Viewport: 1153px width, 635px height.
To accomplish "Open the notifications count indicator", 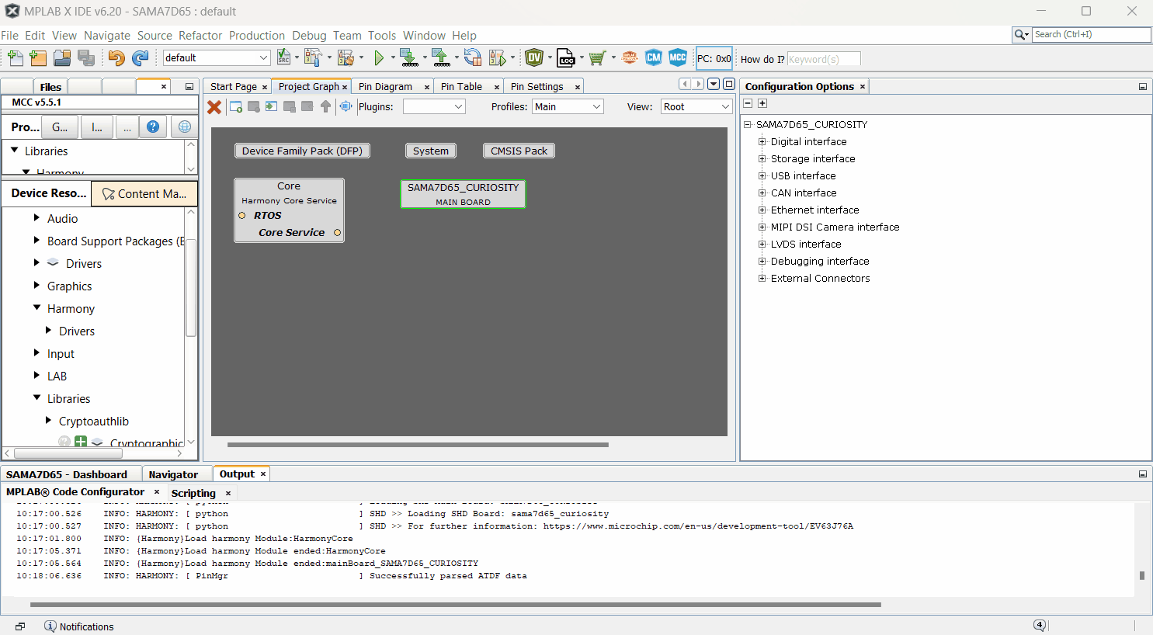I will pyautogui.click(x=1040, y=626).
